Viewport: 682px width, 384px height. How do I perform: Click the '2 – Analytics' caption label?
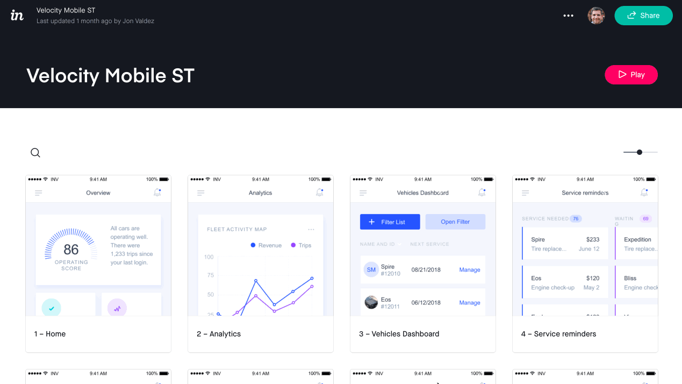tap(219, 334)
